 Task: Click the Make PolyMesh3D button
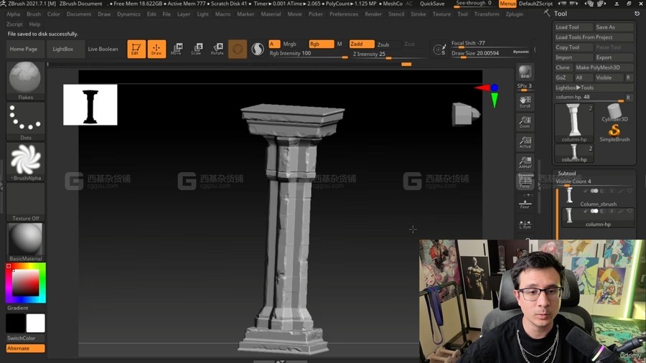(604, 67)
